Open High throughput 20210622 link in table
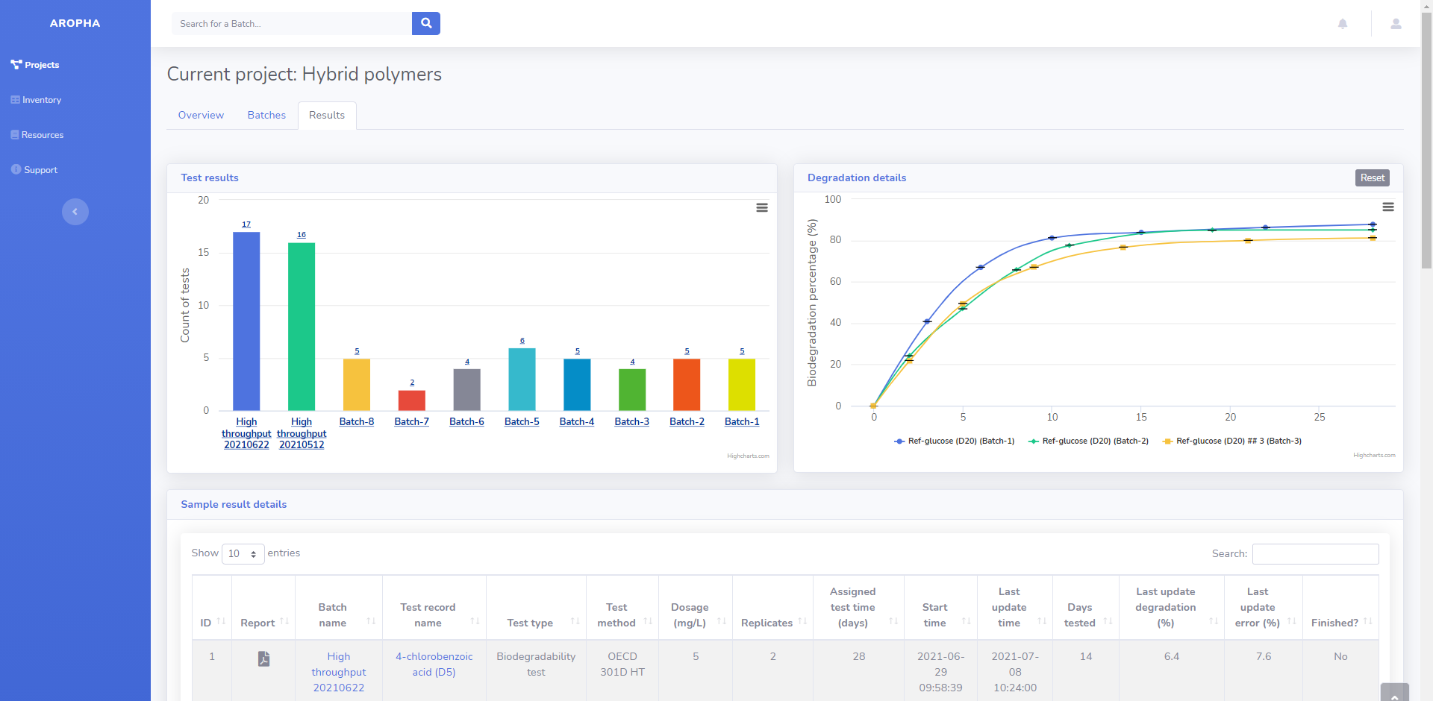Viewport: 1433px width, 701px height. (339, 672)
